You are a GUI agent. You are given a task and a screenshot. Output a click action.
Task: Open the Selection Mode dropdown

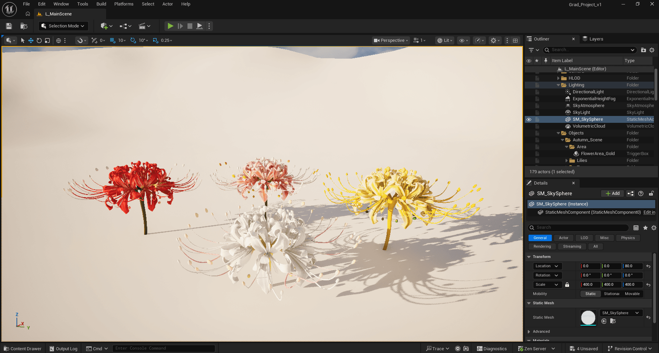point(63,26)
